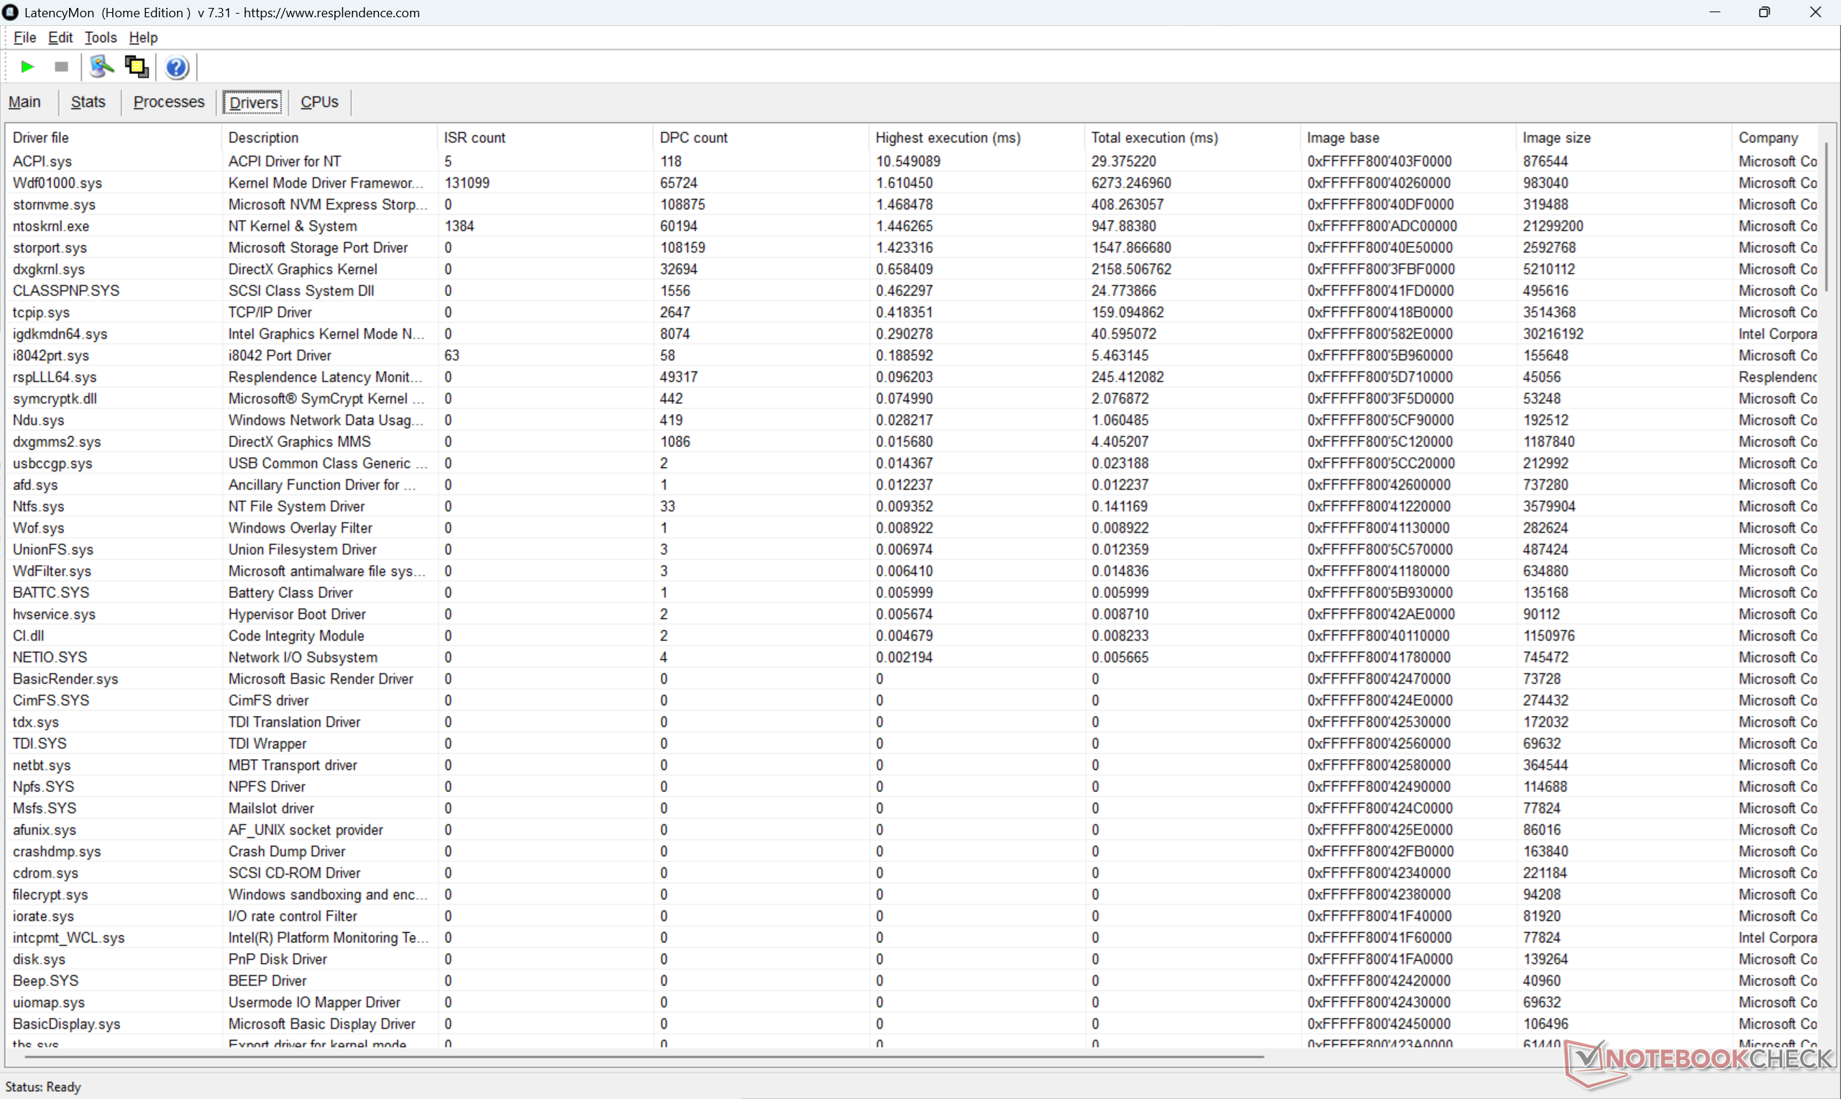The image size is (1841, 1099).
Task: Switch to the Processes tab
Action: pyautogui.click(x=169, y=101)
